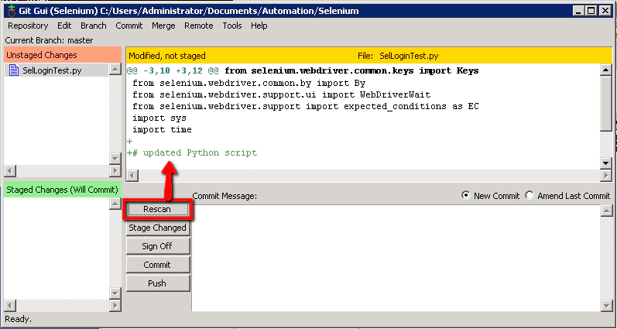Click the Git Gui title bar icon
This screenshot has width=617, height=329.
pos(12,11)
